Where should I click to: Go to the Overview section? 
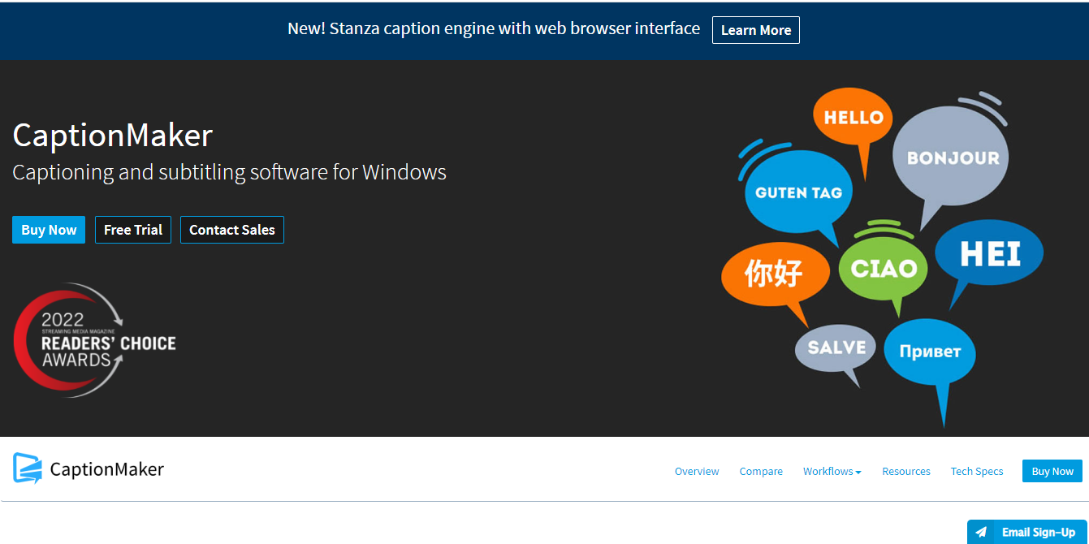click(697, 471)
